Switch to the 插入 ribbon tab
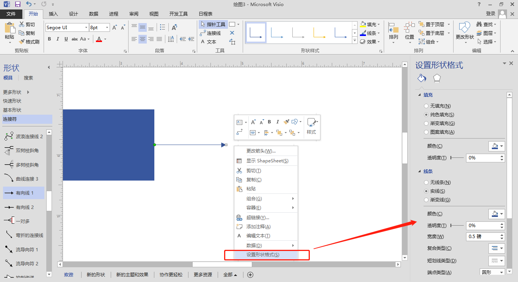This screenshot has height=282, width=518. (53, 14)
